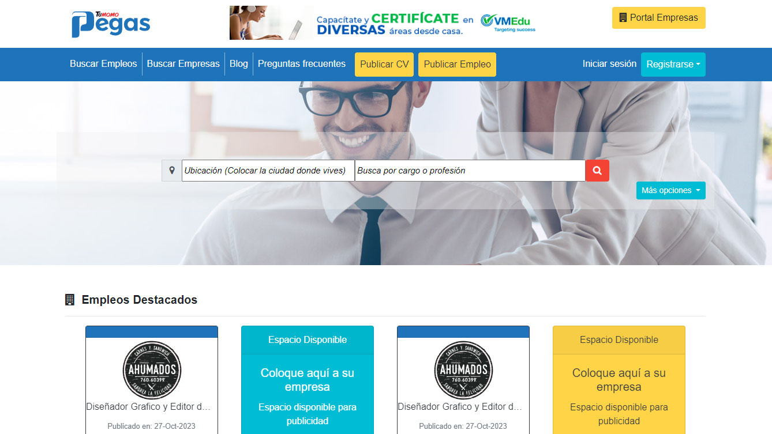Click the first Ahumados company logo
The image size is (772, 434).
click(152, 370)
